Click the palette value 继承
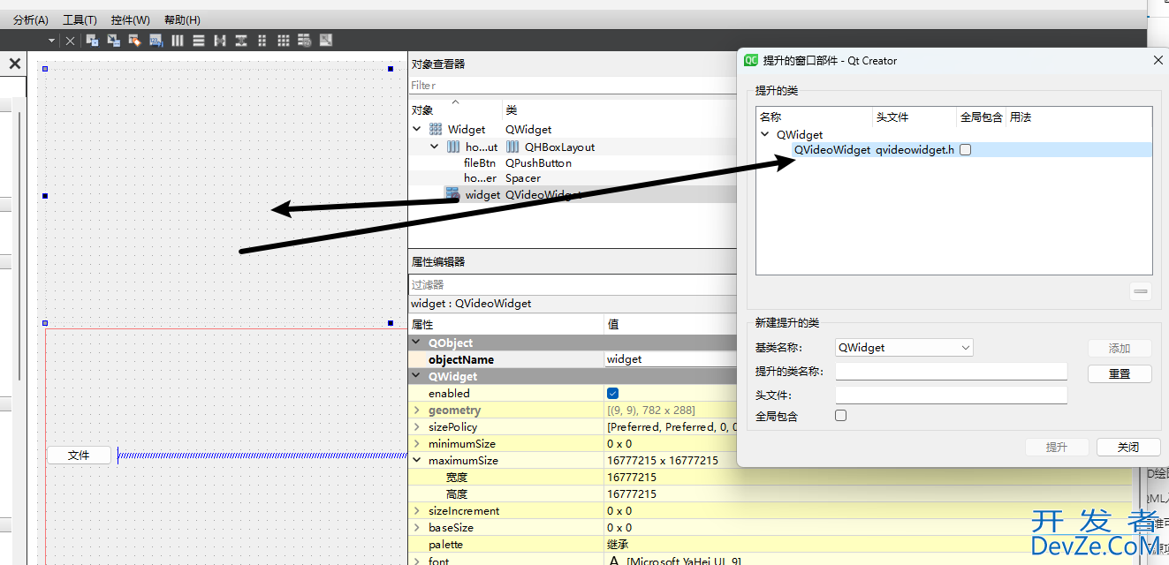 (x=618, y=545)
